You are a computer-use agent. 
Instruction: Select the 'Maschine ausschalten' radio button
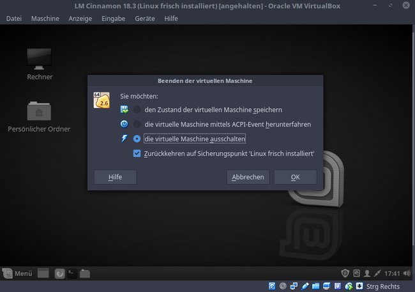(x=137, y=139)
